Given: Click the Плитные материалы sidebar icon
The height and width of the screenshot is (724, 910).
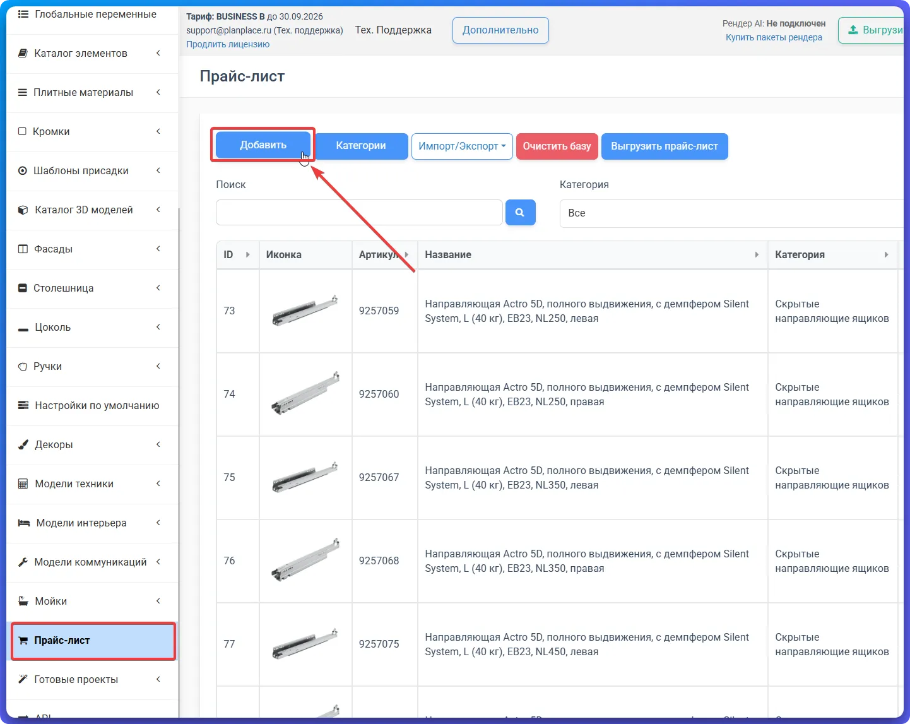Looking at the screenshot, I should (x=23, y=92).
